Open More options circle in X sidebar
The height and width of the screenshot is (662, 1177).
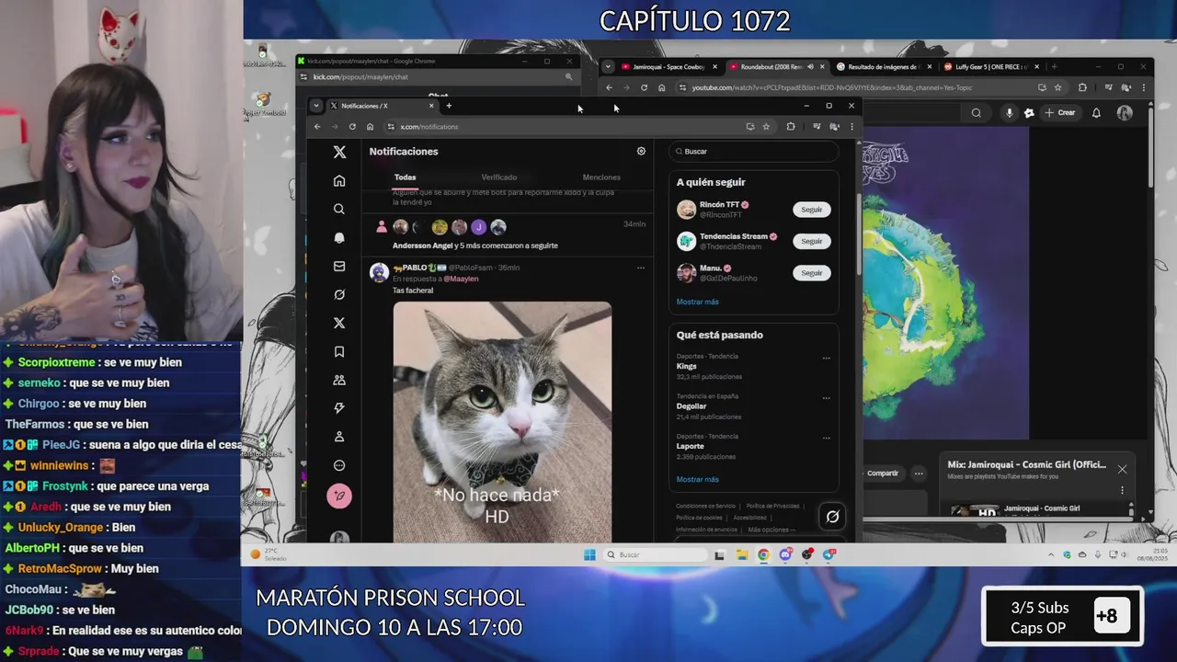point(339,465)
